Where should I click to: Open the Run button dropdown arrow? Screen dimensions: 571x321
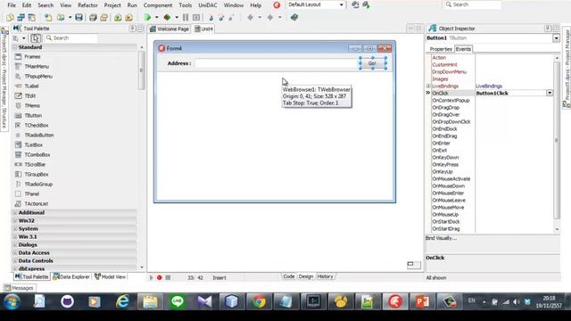click(x=157, y=17)
